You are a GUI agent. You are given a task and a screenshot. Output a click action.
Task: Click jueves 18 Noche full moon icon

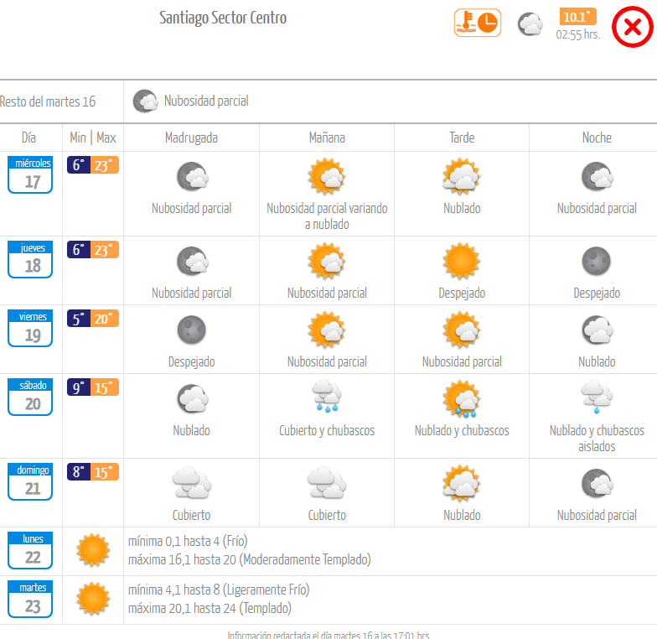(597, 262)
